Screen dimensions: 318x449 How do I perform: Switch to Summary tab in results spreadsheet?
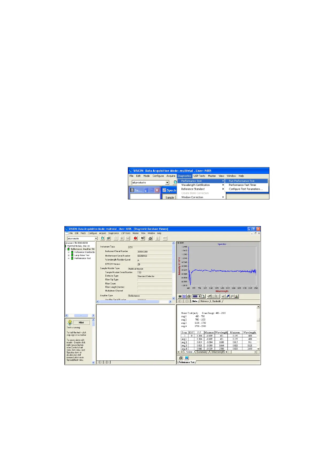202,352
